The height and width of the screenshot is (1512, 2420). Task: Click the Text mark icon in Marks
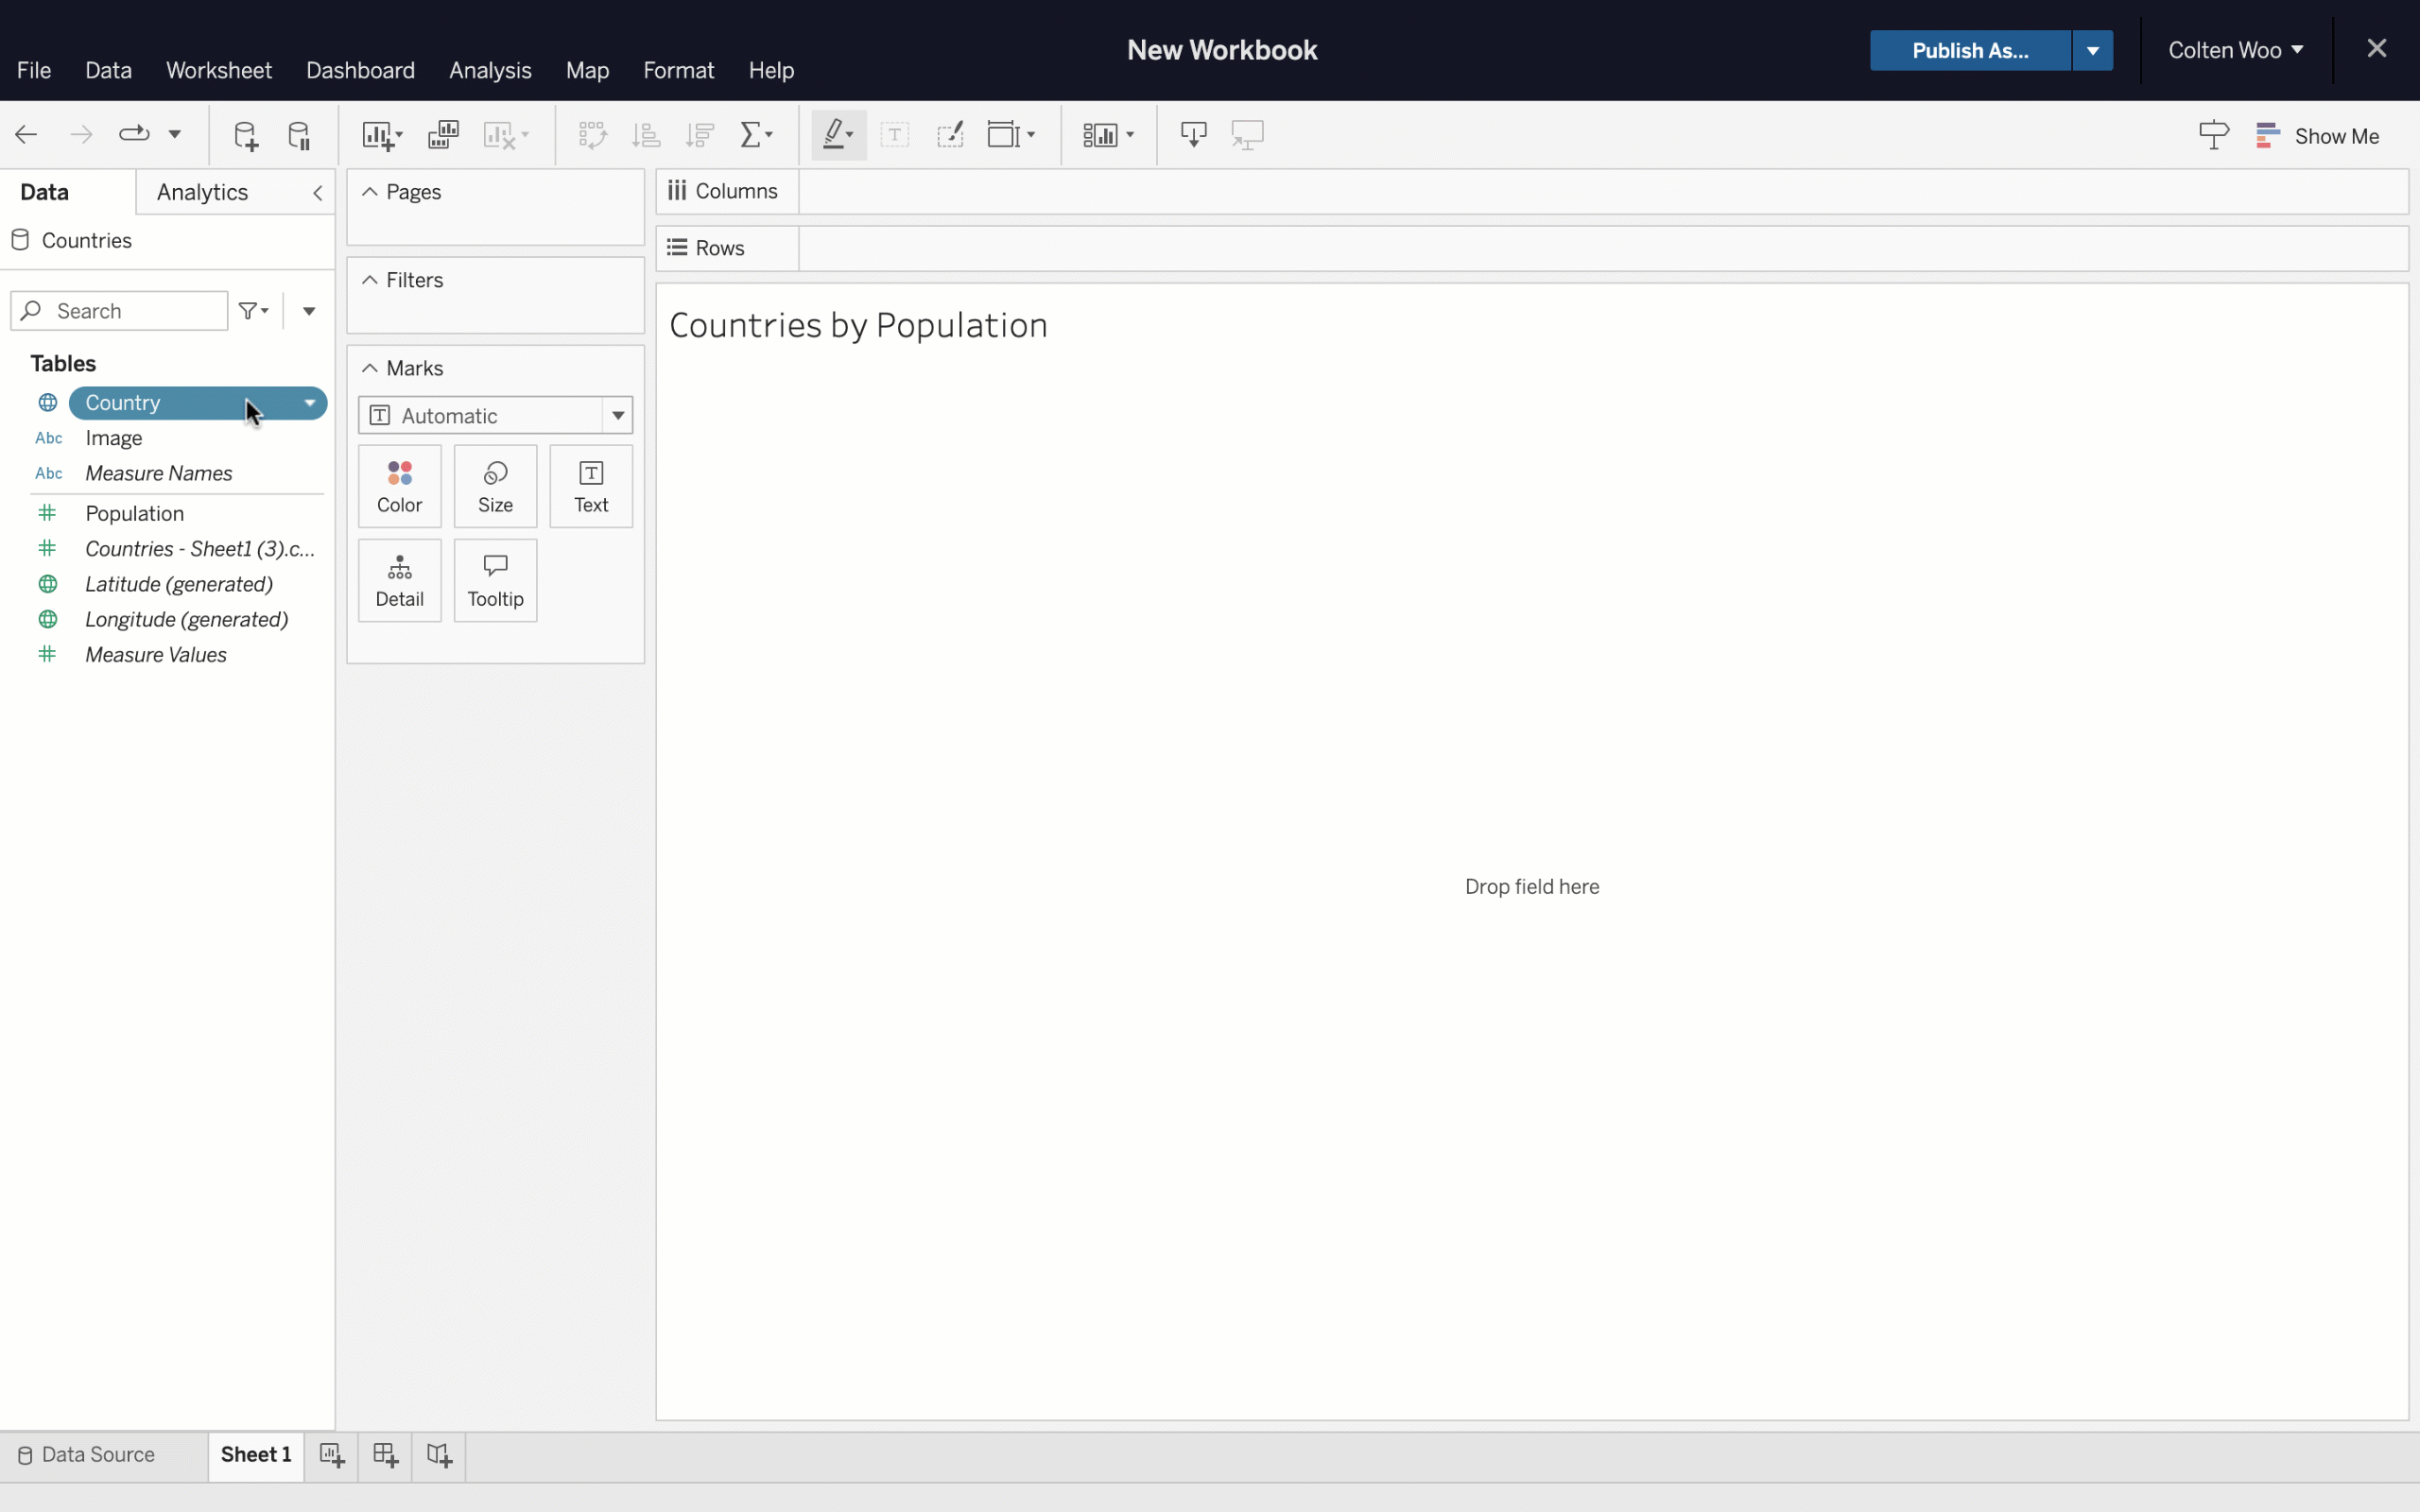(x=591, y=484)
